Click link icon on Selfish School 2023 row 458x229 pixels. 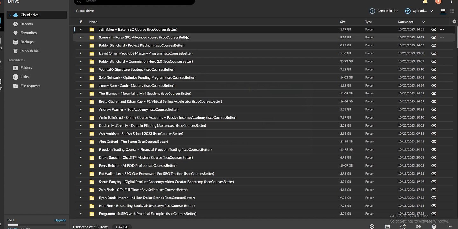(434, 134)
